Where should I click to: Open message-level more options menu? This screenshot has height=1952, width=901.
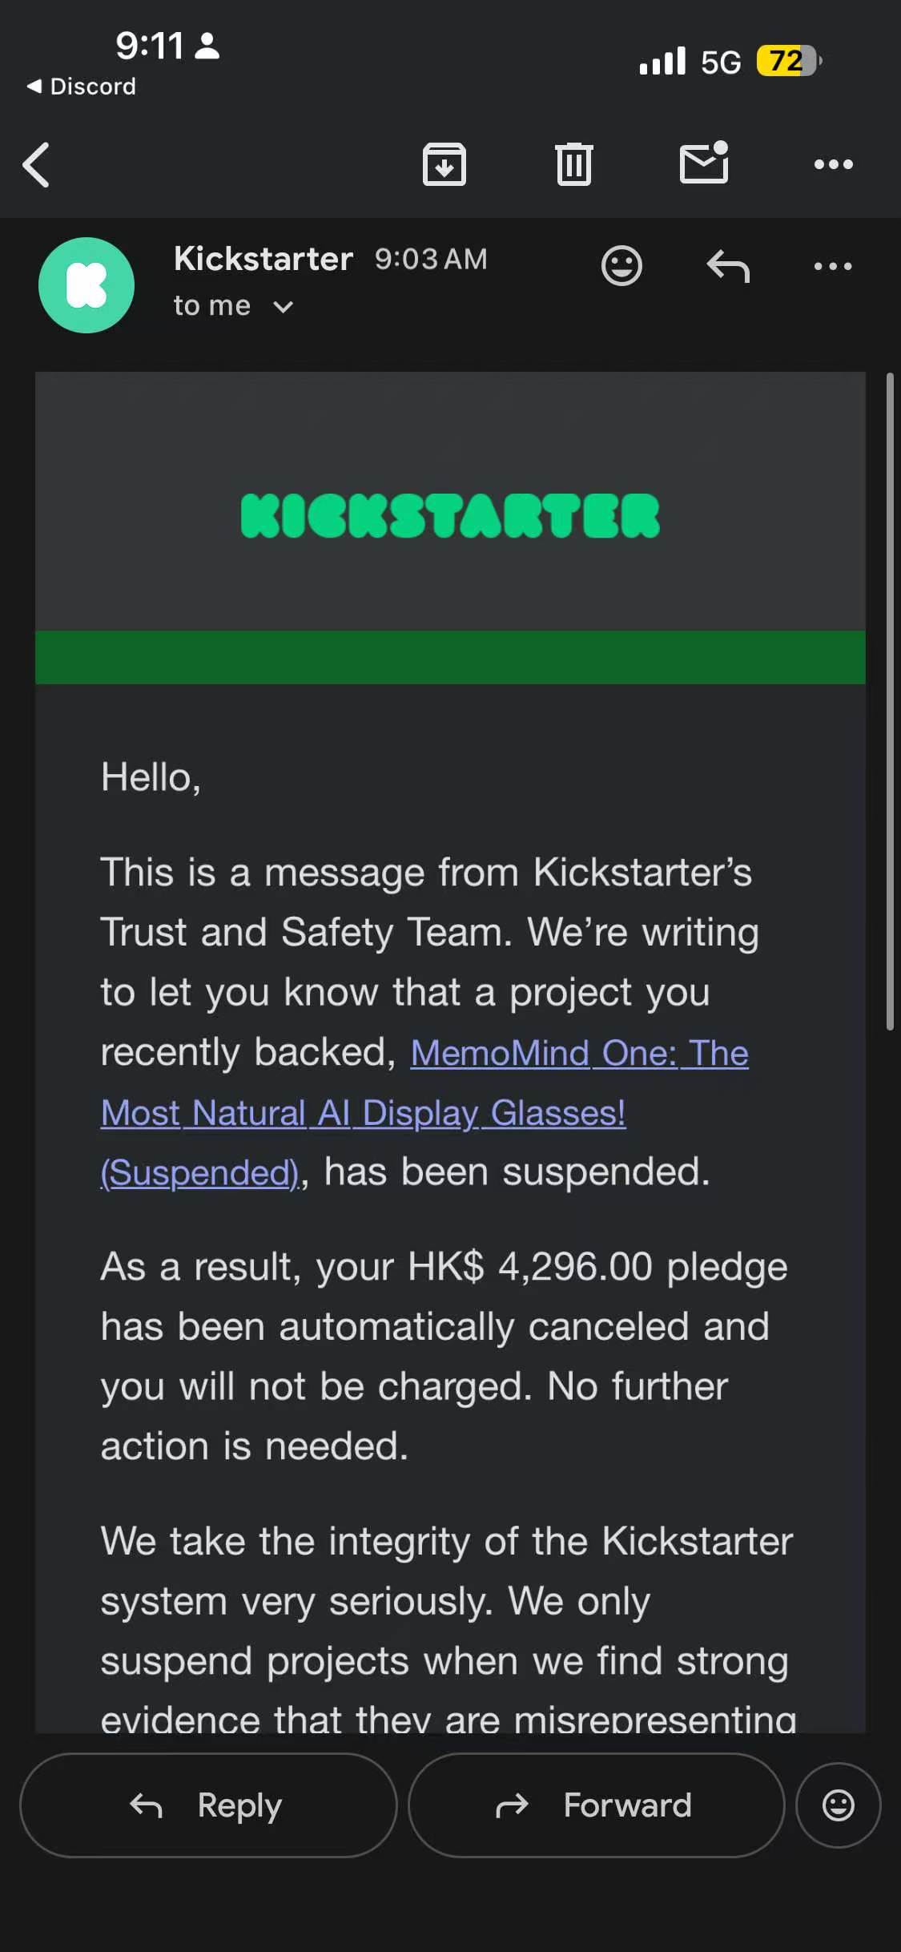[833, 266]
